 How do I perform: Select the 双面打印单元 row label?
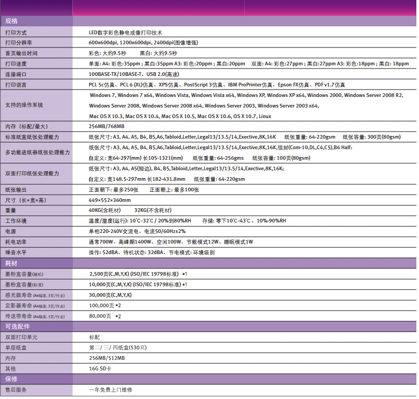click(21, 337)
